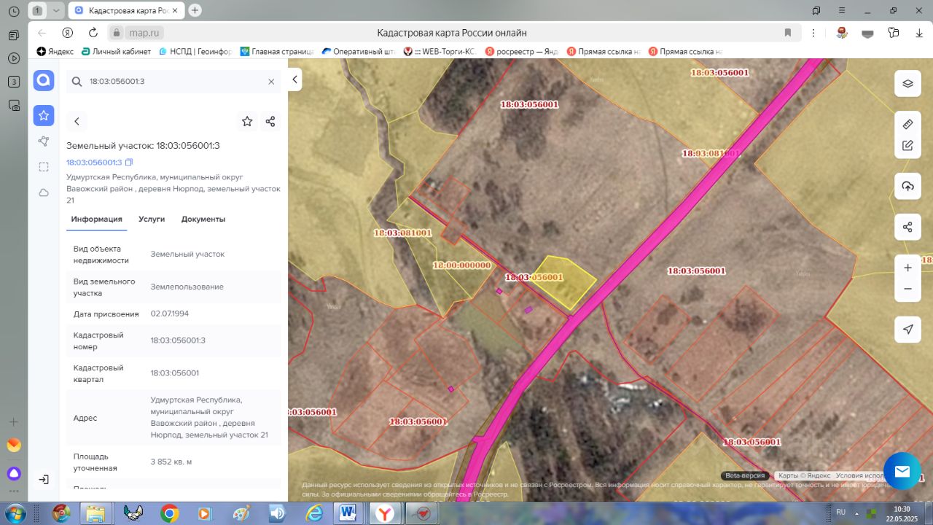Click the upload to cloud map button
Screen dimensions: 933x525
click(x=907, y=186)
